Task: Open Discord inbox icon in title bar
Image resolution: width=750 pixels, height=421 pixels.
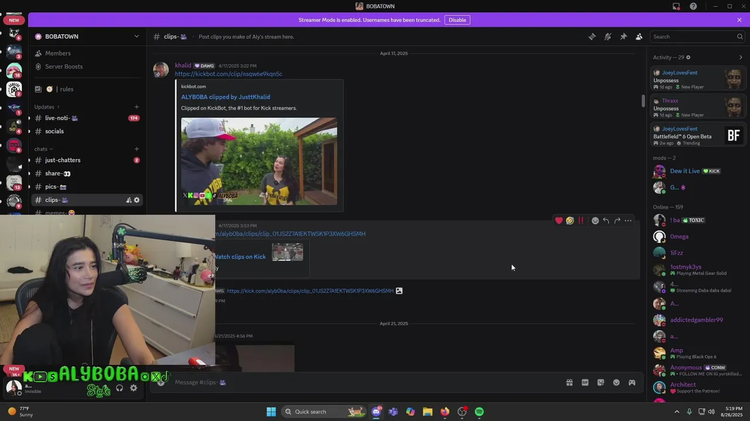Action: 676,6
